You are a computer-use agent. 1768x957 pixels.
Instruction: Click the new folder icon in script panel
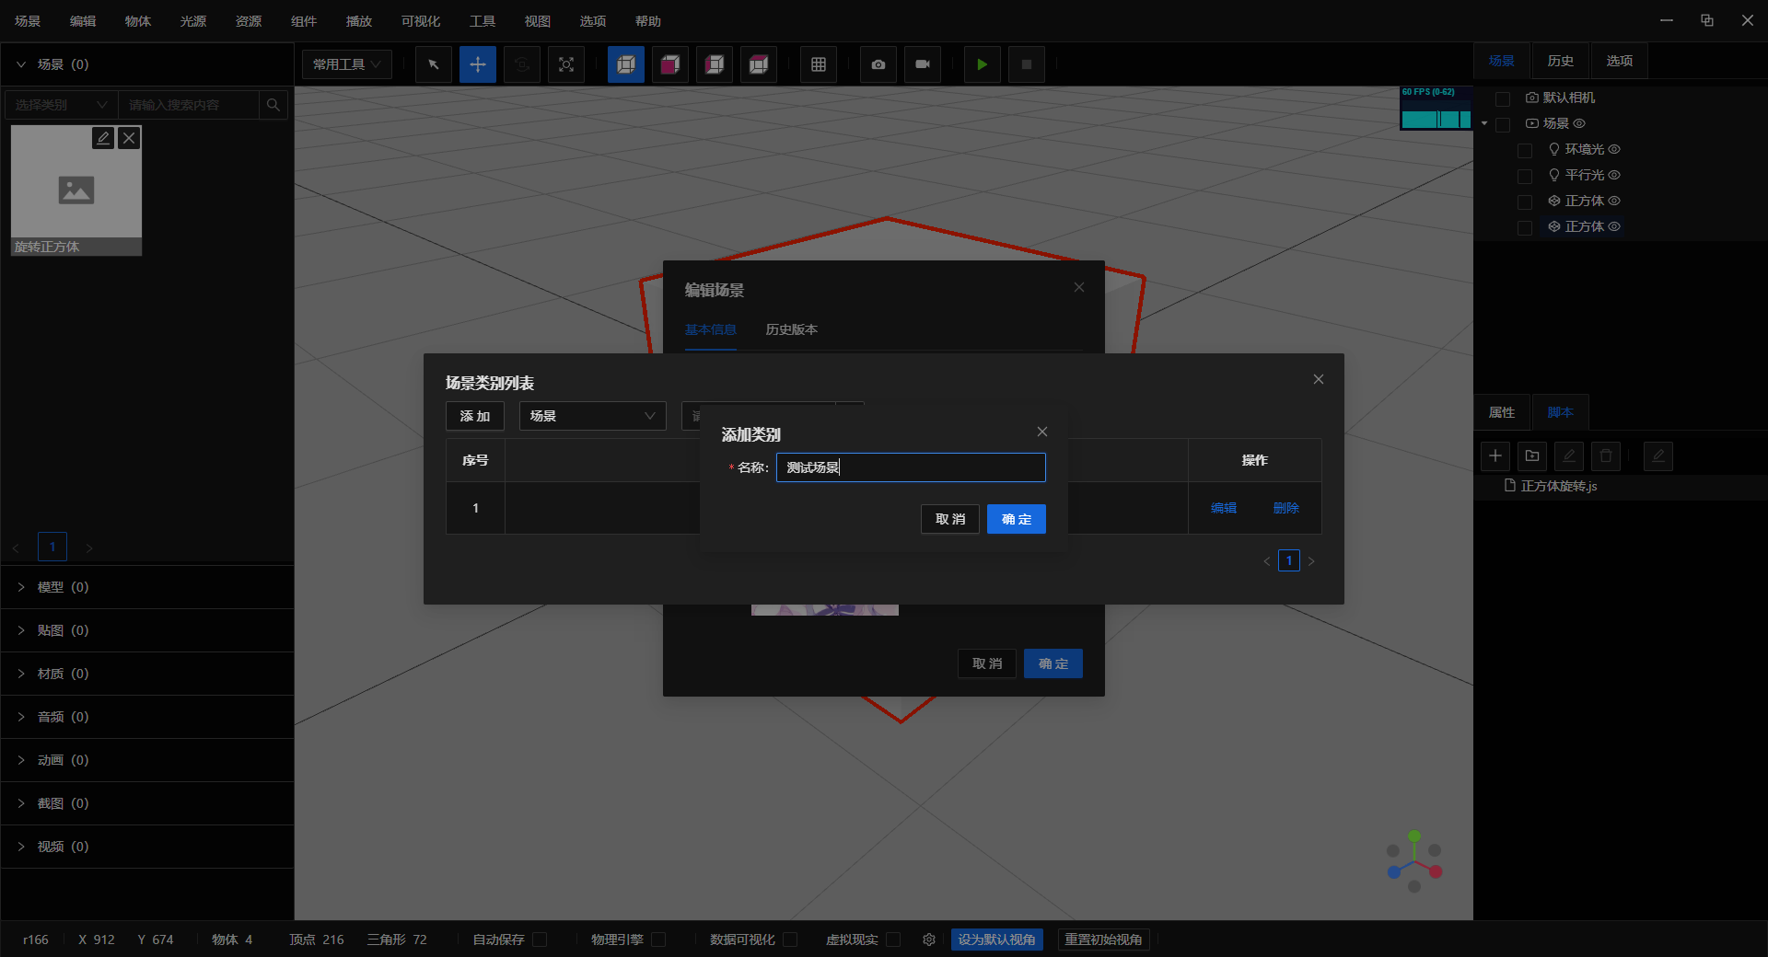(1532, 455)
